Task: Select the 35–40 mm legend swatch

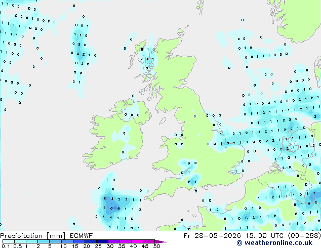Action: pos(126,241)
